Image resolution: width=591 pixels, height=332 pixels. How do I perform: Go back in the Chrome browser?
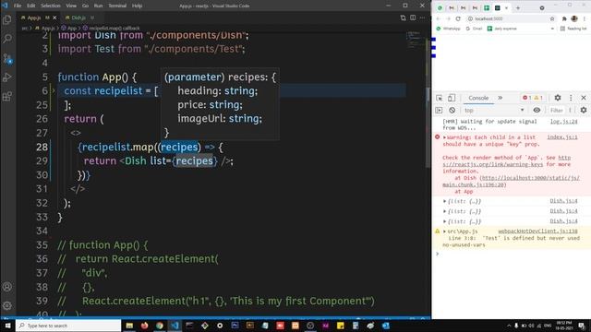coord(439,18)
